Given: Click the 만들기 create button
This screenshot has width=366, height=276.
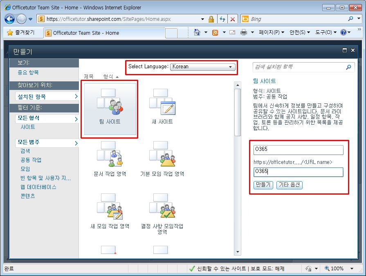Looking at the screenshot, I should click(263, 185).
